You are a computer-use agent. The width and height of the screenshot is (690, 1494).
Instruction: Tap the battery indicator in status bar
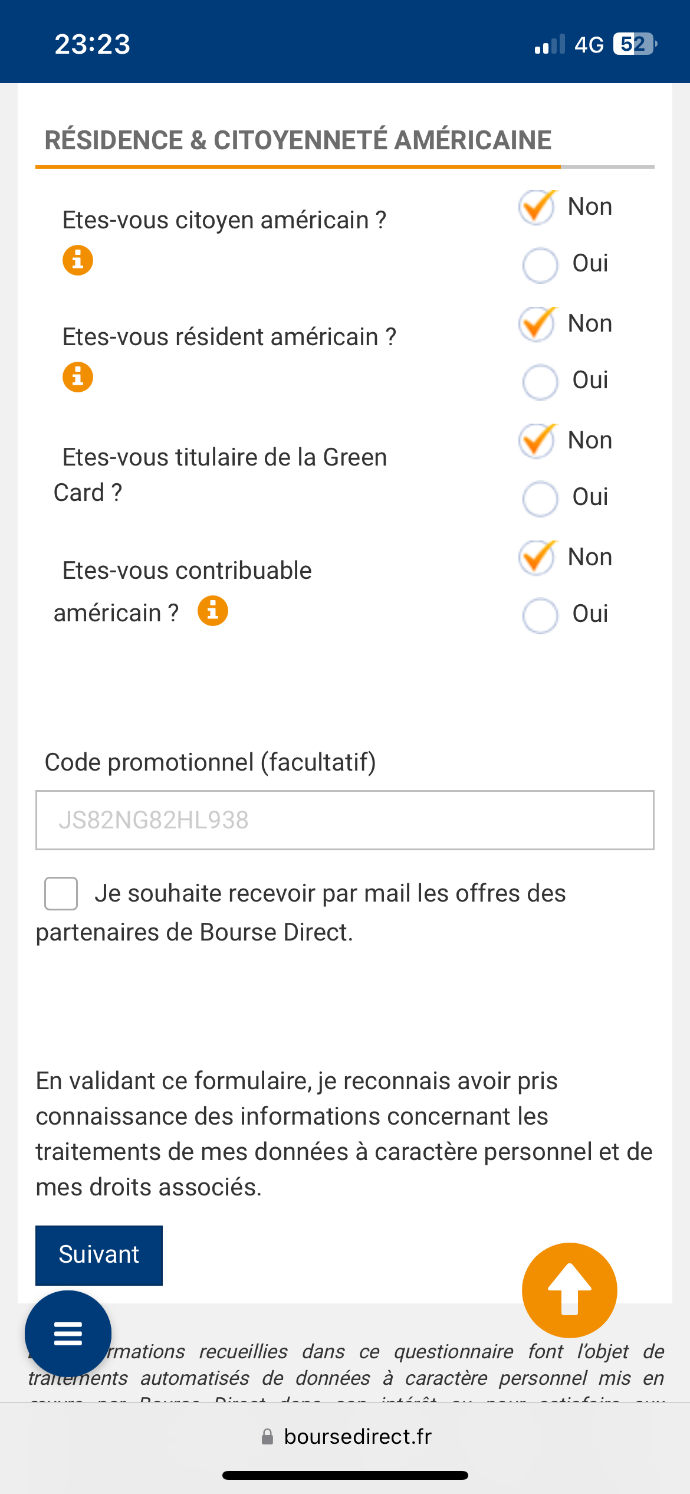click(x=634, y=44)
